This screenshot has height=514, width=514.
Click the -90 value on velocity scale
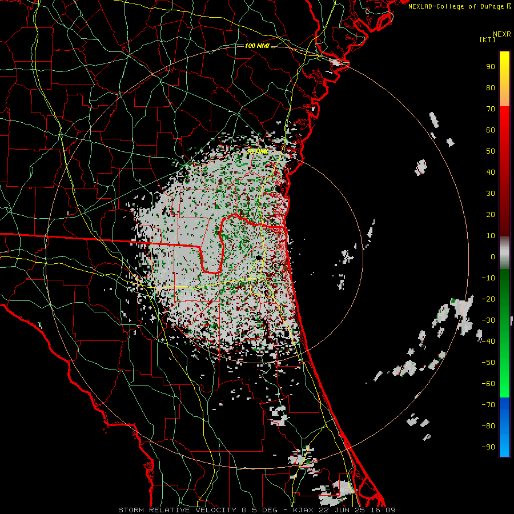point(488,447)
